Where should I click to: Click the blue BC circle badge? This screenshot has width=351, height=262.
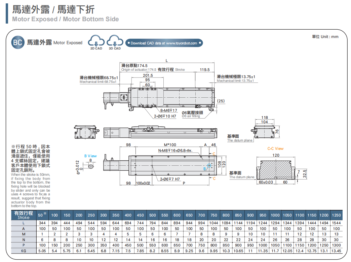tap(17, 42)
